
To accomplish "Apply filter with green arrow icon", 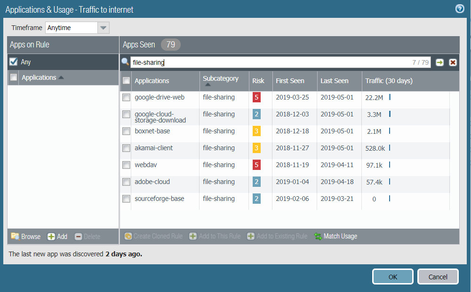I will [x=440, y=62].
